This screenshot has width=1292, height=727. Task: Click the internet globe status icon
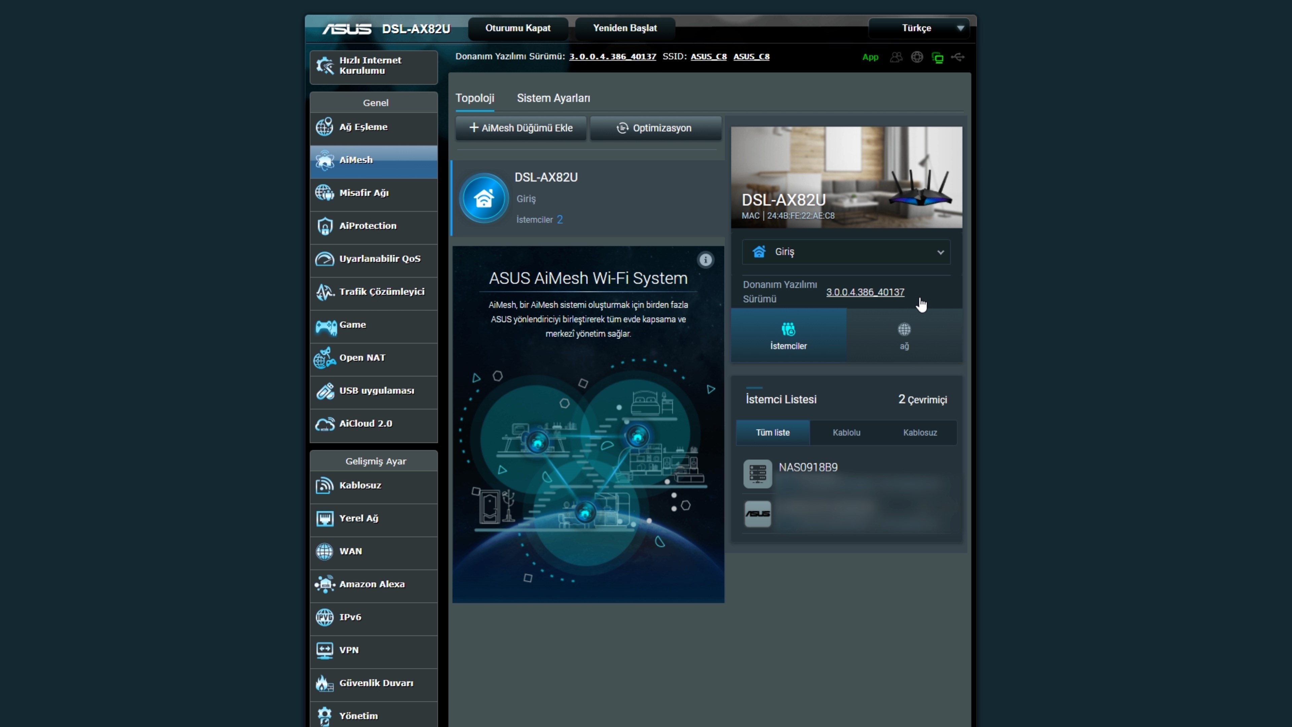pyautogui.click(x=917, y=57)
